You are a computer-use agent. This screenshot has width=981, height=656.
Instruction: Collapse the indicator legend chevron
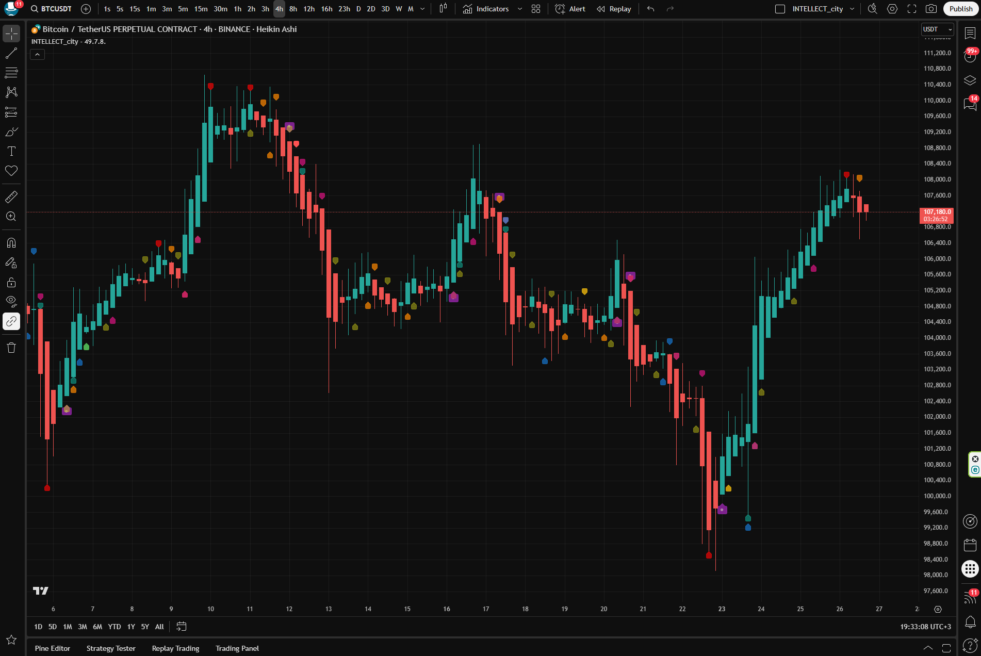(x=37, y=54)
